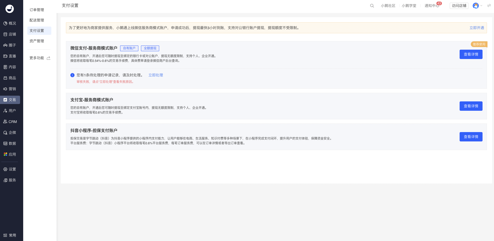Click the share icon next to 更多功能
Image resolution: width=494 pixels, height=241 pixels.
pos(48,58)
